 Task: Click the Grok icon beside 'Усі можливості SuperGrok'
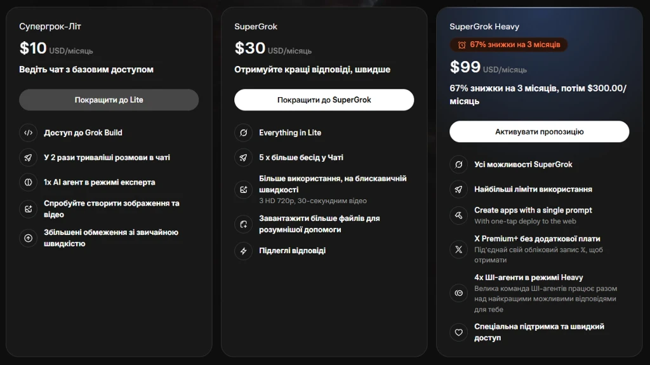click(458, 164)
